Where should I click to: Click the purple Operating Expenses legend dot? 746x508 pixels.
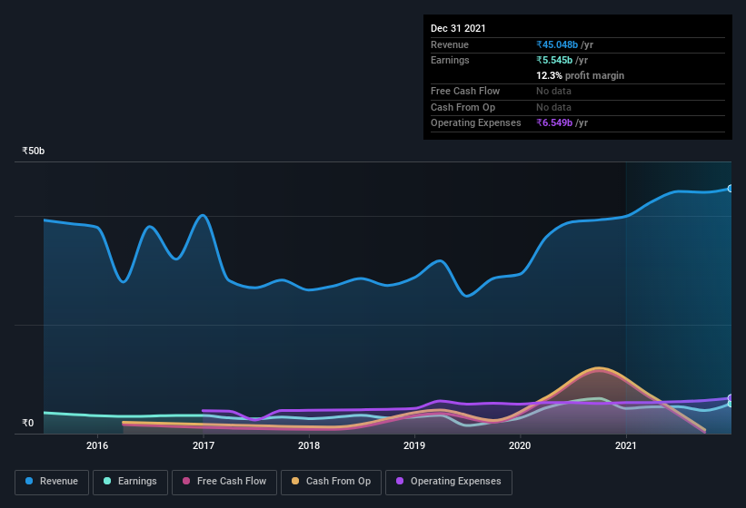[400, 481]
